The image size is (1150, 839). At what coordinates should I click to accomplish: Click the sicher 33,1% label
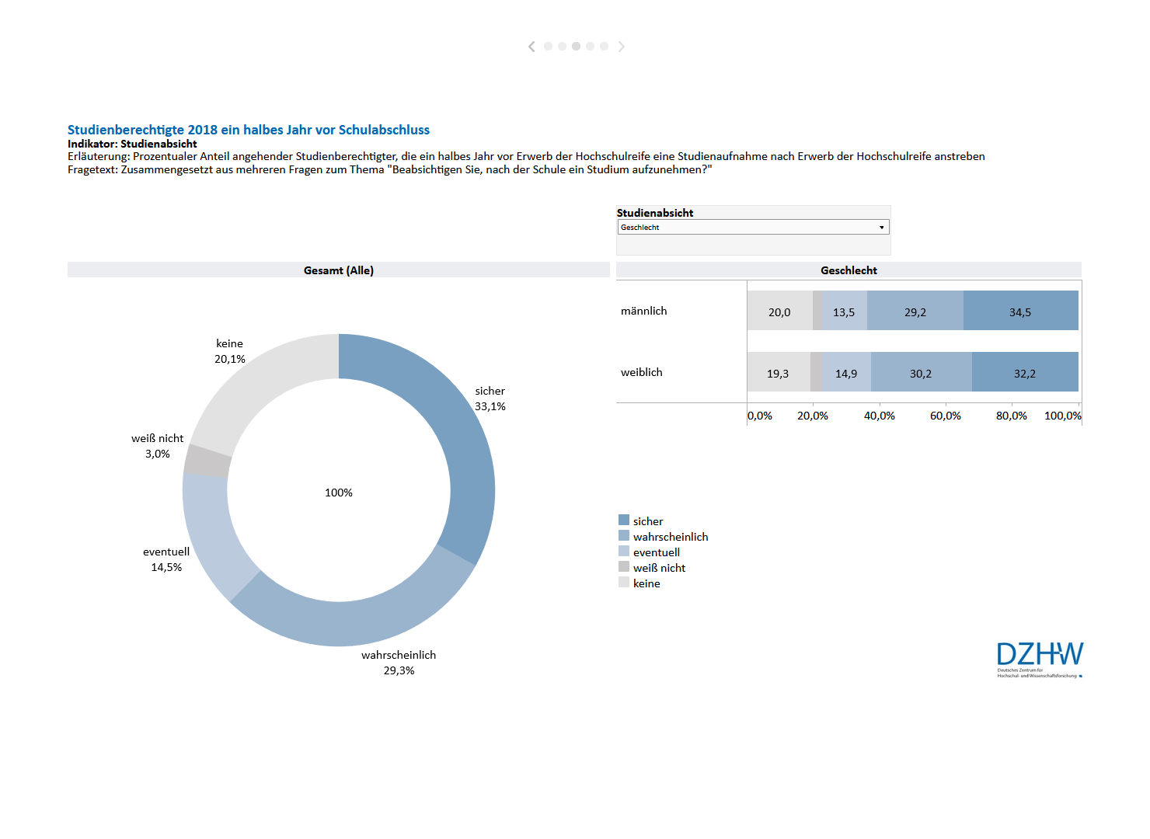(490, 399)
